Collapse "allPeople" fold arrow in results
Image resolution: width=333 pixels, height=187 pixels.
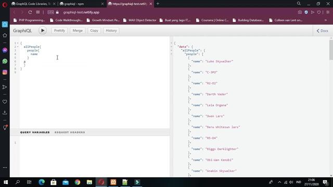click(171, 50)
